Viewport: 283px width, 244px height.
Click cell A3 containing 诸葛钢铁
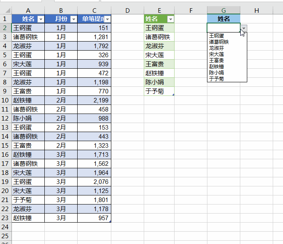point(28,37)
